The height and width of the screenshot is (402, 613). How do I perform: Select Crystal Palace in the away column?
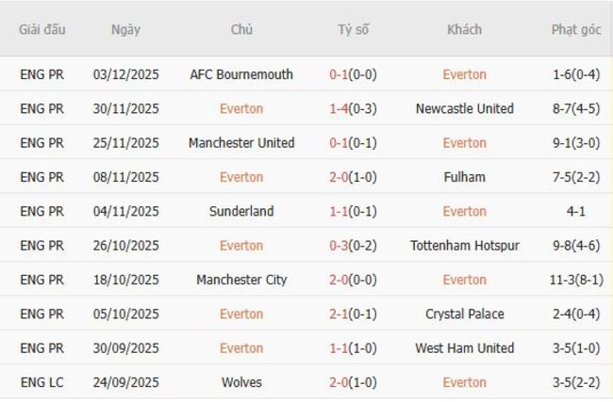click(464, 314)
